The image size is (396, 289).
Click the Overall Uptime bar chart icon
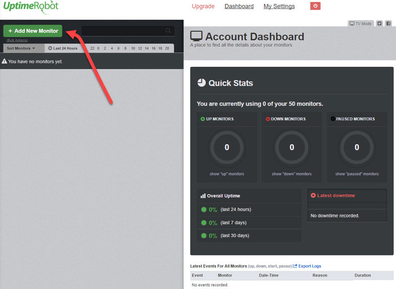(x=202, y=195)
